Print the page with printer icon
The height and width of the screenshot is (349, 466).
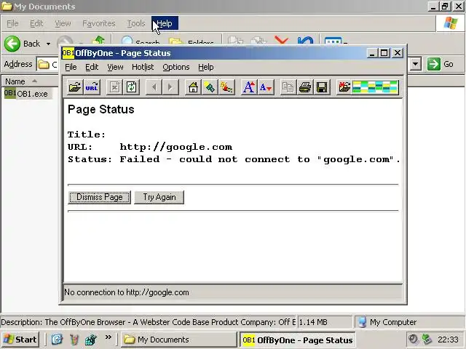click(305, 87)
